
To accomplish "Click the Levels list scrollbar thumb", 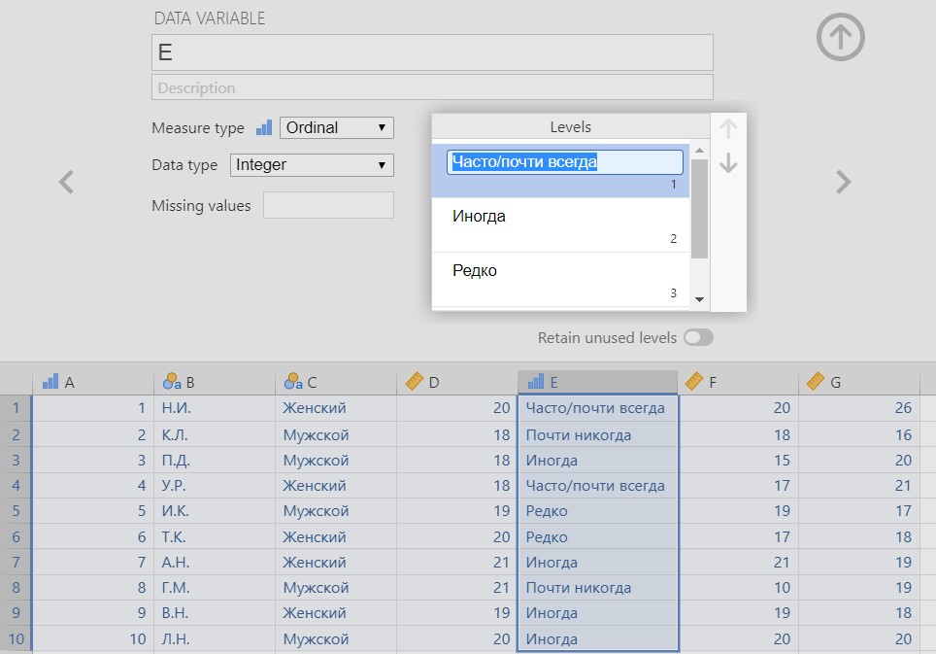I will point(700,208).
